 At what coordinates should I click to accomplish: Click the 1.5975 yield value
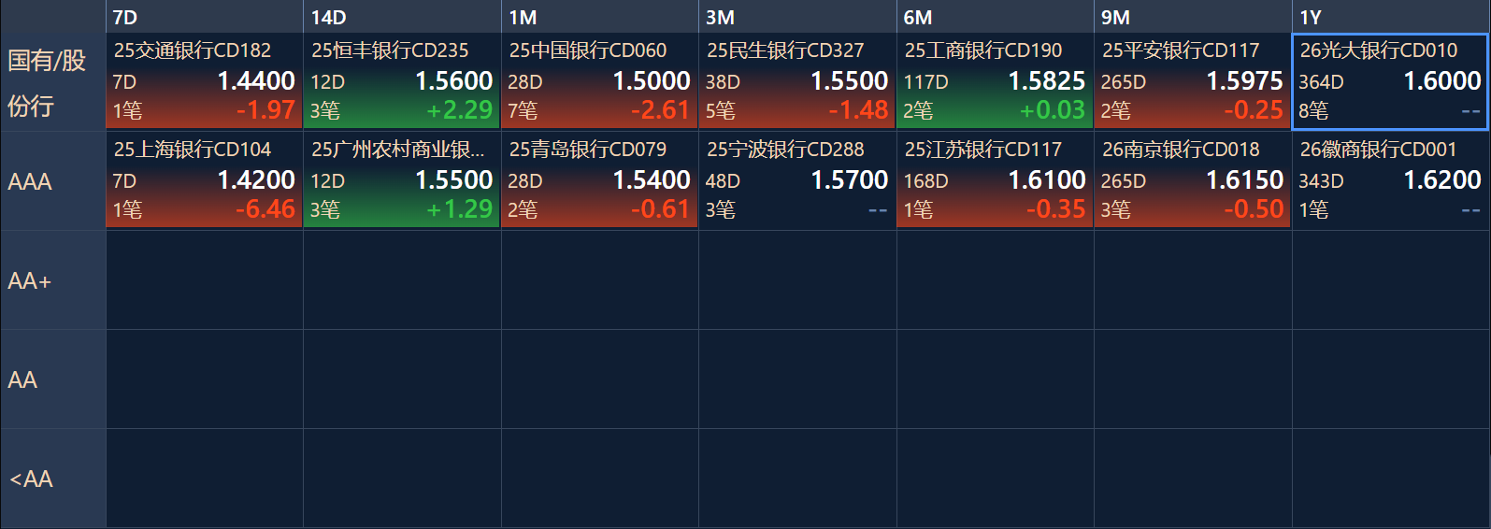click(1245, 81)
